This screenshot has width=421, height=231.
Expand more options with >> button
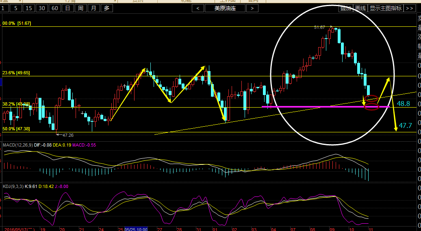(409, 8)
